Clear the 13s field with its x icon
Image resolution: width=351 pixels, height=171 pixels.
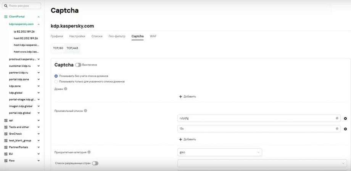337,129
